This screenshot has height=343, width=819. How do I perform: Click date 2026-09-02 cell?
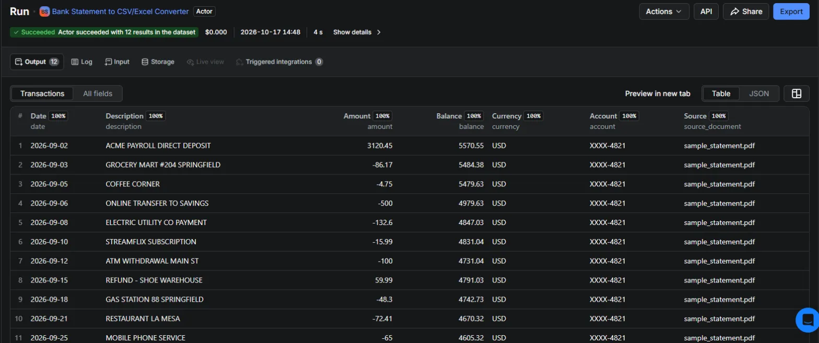49,146
